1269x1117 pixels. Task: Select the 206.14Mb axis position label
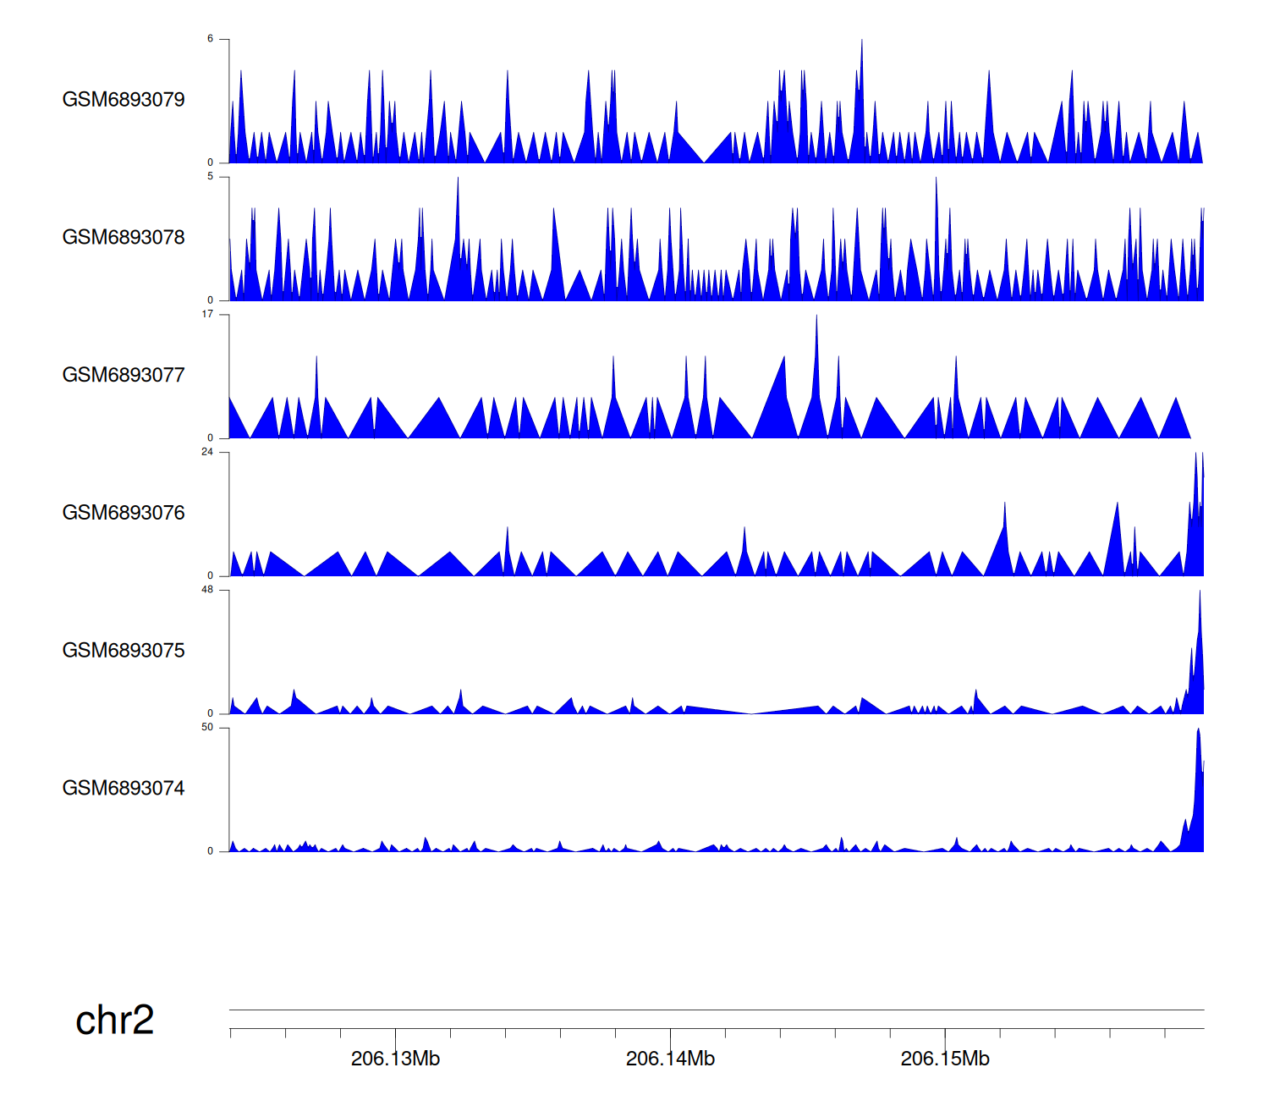pos(670,1059)
